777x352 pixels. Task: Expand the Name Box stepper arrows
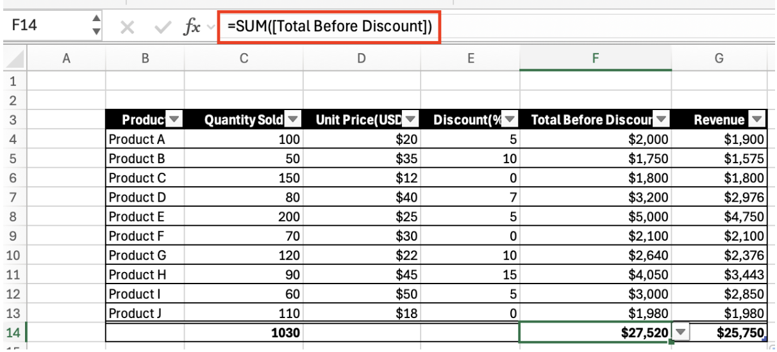click(97, 26)
